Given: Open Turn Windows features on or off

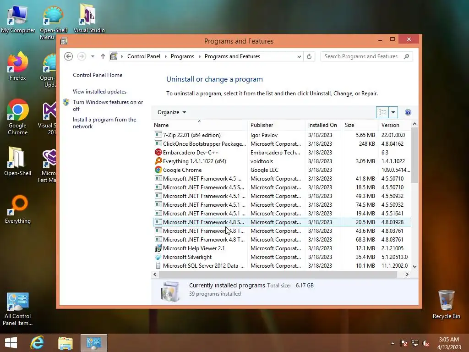Looking at the screenshot, I should click(108, 105).
